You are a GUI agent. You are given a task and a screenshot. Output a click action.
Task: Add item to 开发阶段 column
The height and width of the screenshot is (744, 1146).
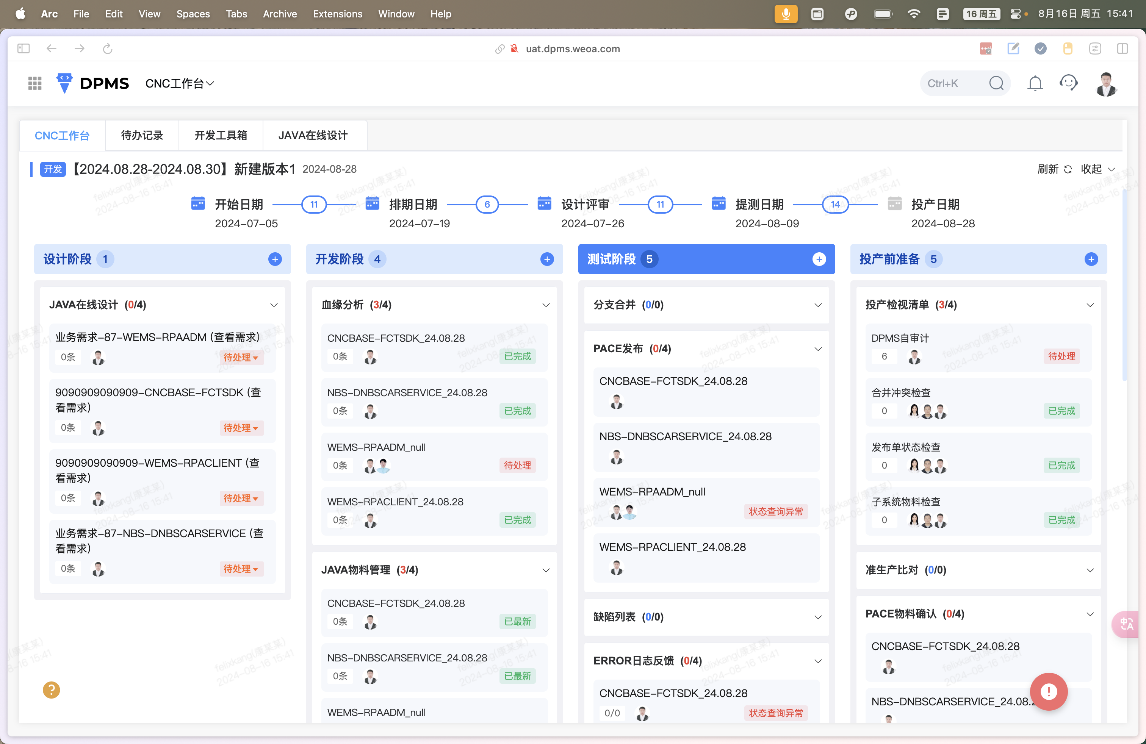click(x=547, y=259)
